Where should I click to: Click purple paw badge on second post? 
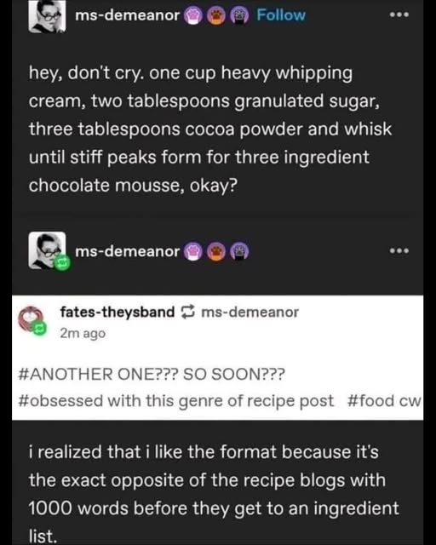193,251
